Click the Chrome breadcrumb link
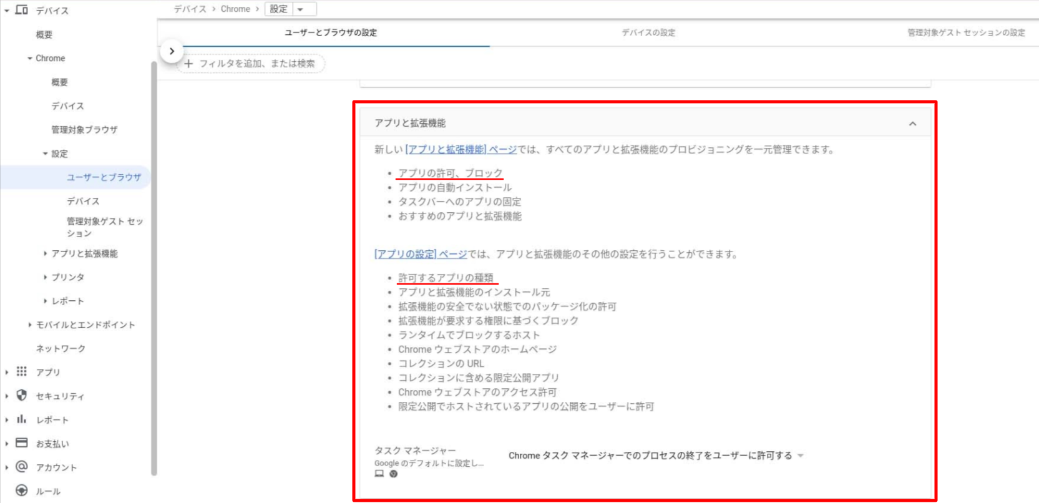Viewport: 1039px width, 503px height. click(235, 9)
